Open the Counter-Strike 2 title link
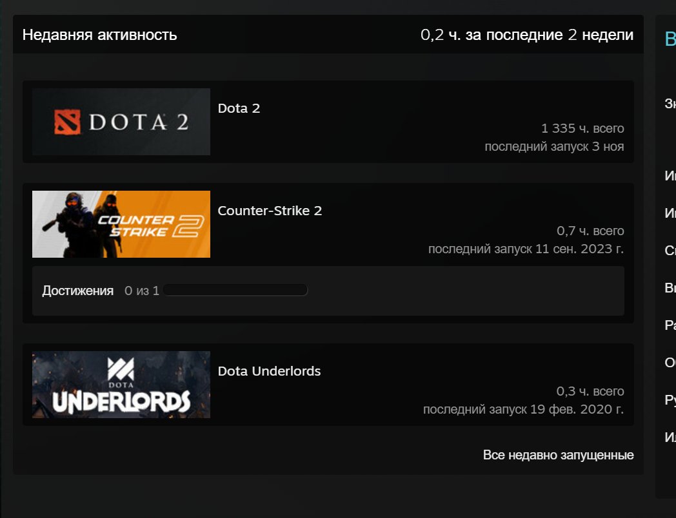 [270, 211]
